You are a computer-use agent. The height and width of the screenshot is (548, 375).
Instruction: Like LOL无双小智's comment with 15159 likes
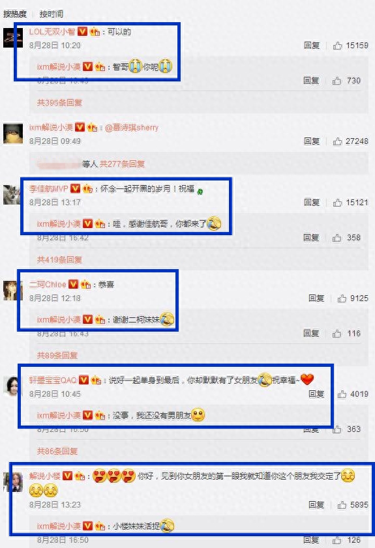click(337, 46)
